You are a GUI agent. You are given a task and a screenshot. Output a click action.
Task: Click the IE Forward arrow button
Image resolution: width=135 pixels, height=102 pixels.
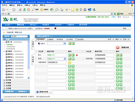coord(14,9)
